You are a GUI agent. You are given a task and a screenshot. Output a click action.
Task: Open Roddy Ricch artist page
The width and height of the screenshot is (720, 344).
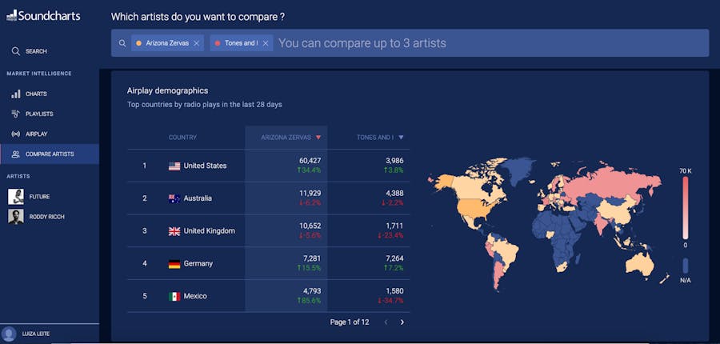tap(47, 217)
